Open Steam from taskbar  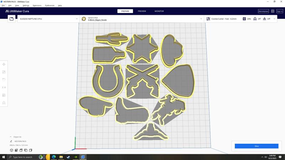(x=68, y=157)
